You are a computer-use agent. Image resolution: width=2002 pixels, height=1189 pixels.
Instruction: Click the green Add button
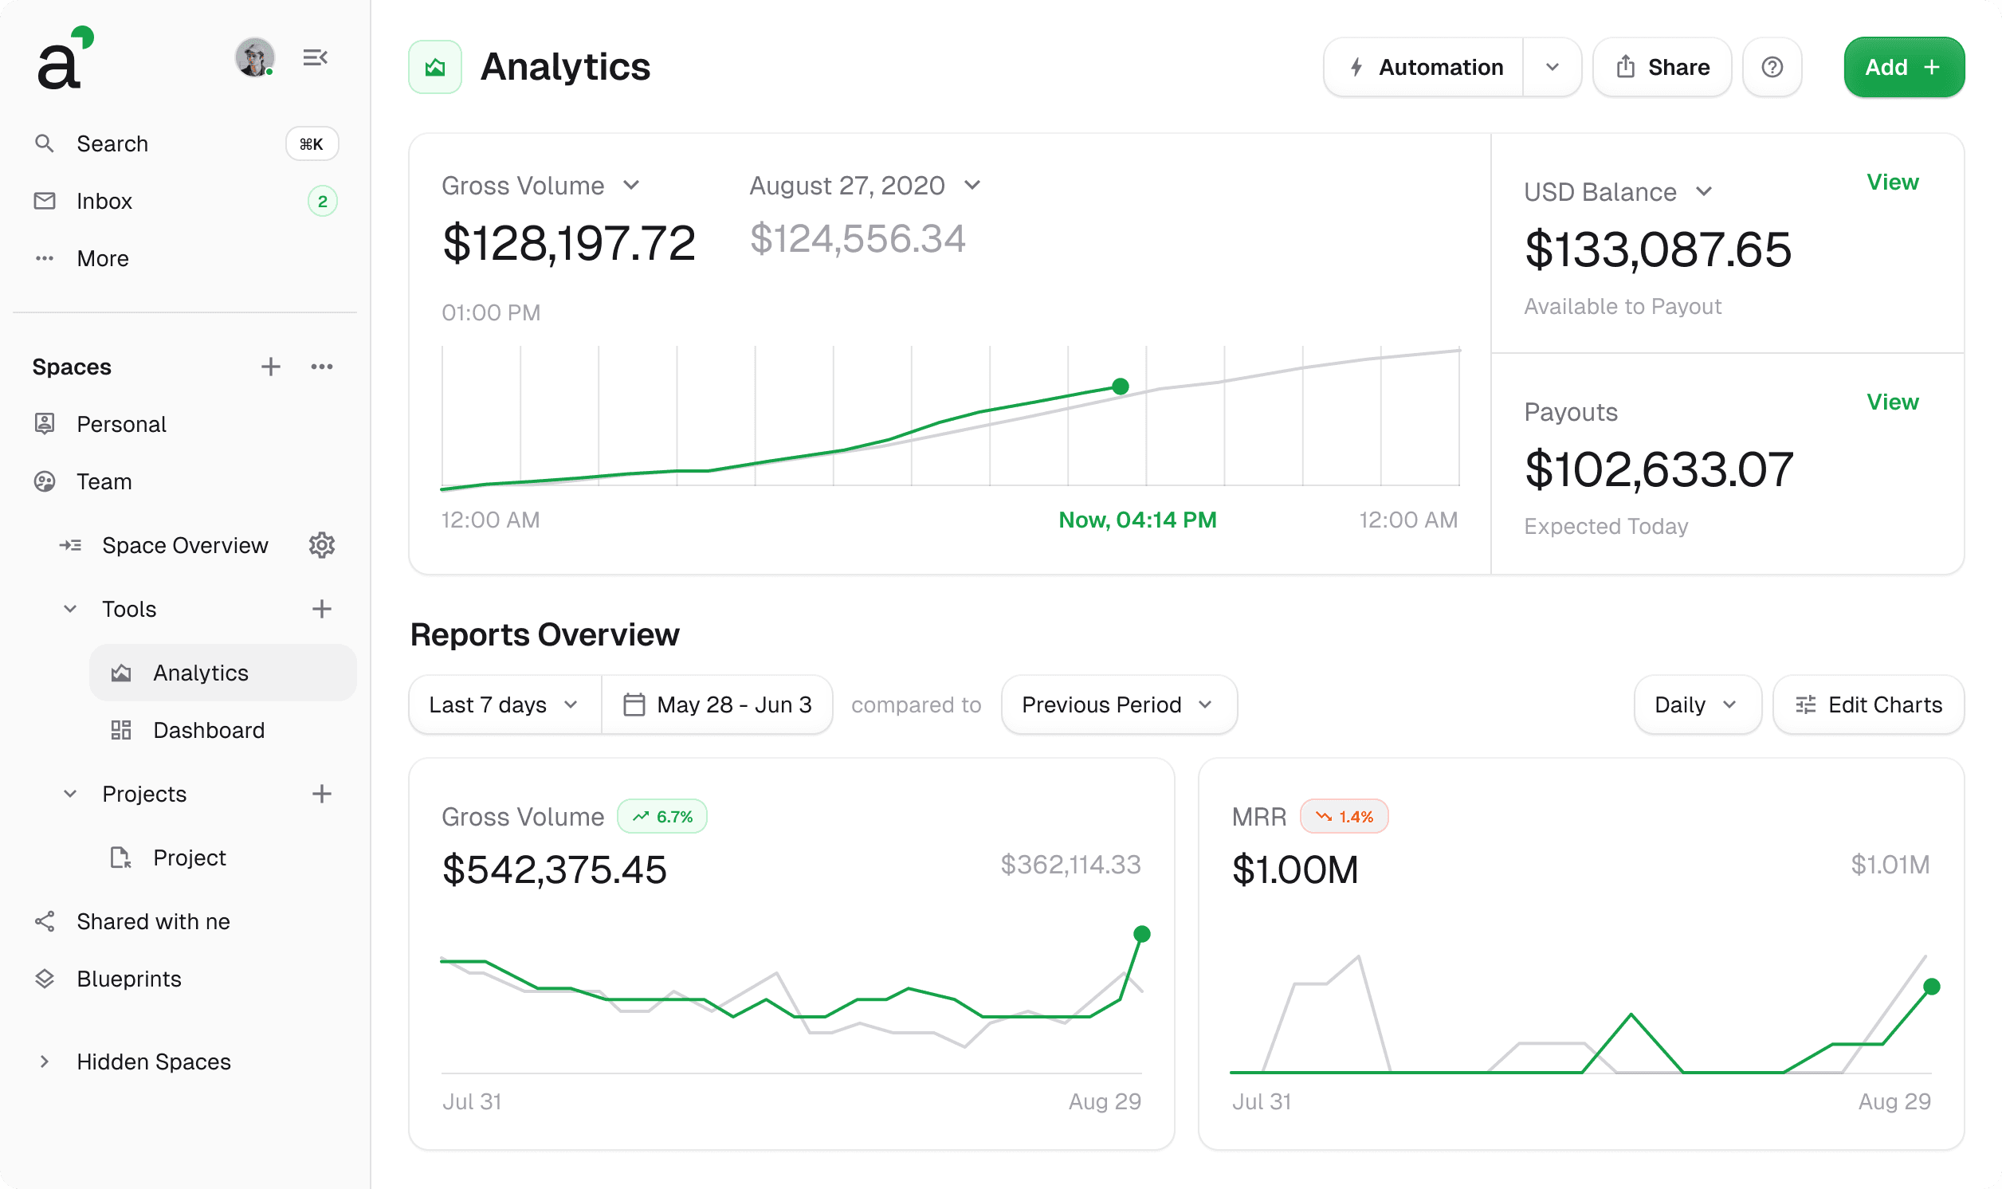point(1902,67)
